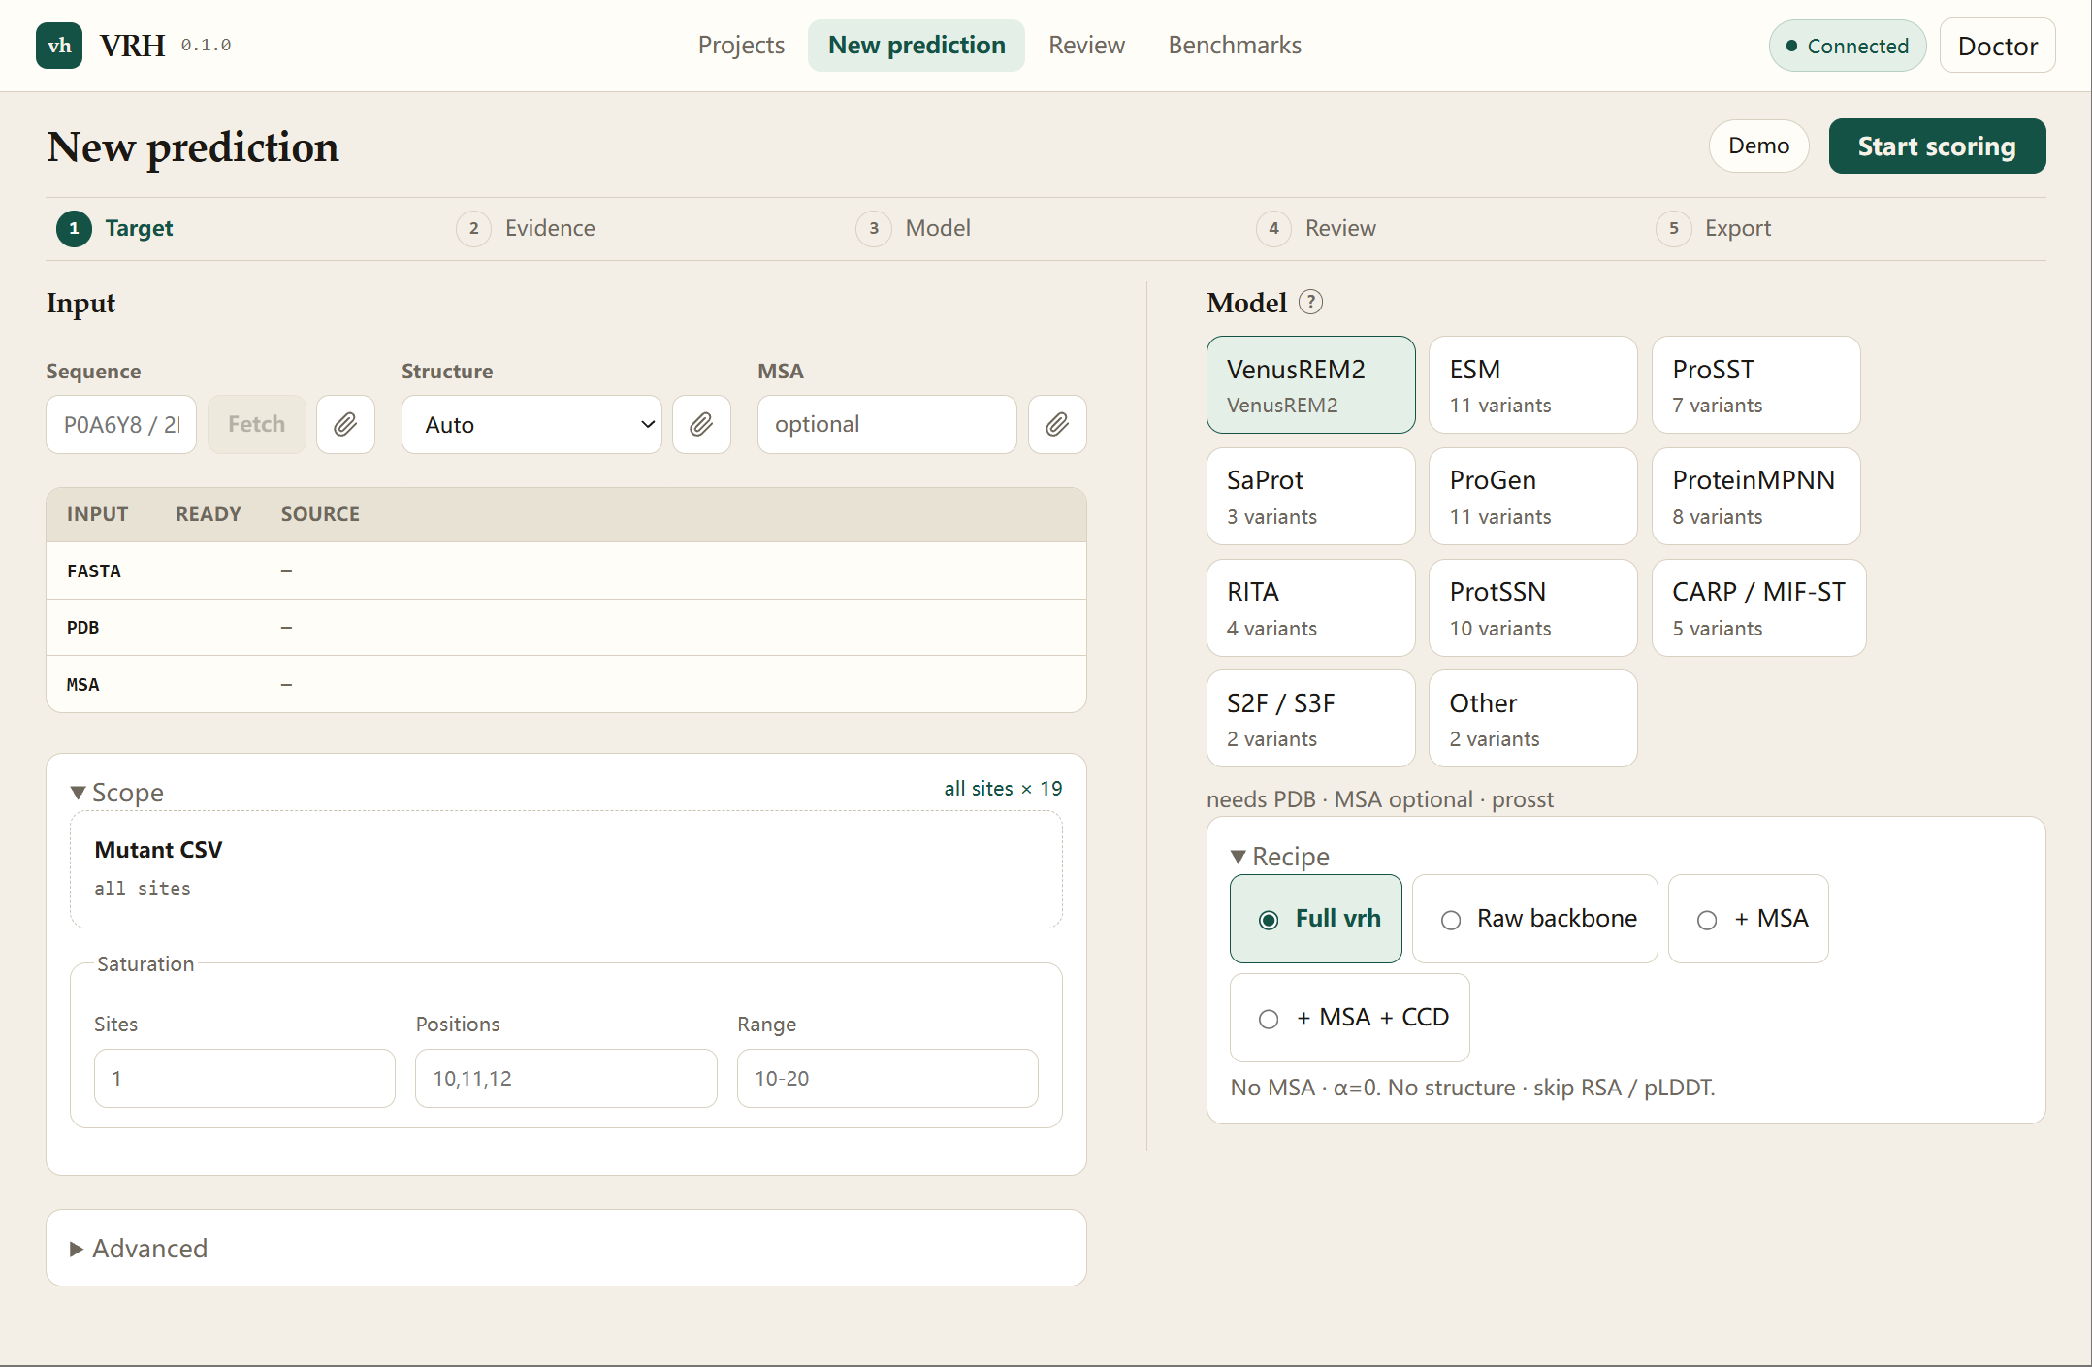This screenshot has height=1367, width=2092.
Task: Select the Raw backbone recipe
Action: pyautogui.click(x=1534, y=919)
